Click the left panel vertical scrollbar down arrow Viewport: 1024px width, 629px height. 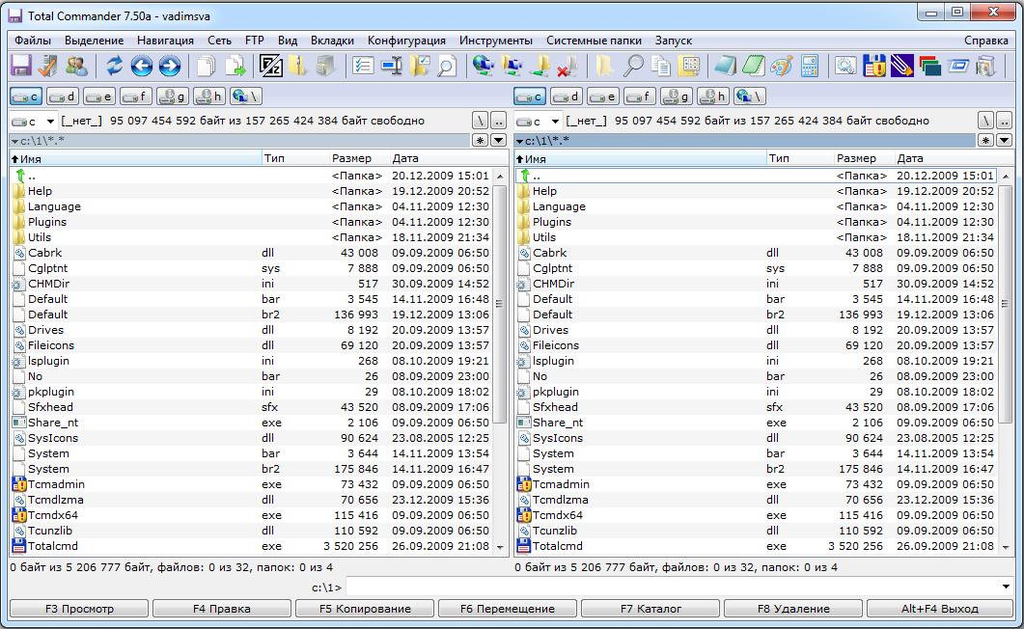tap(500, 547)
